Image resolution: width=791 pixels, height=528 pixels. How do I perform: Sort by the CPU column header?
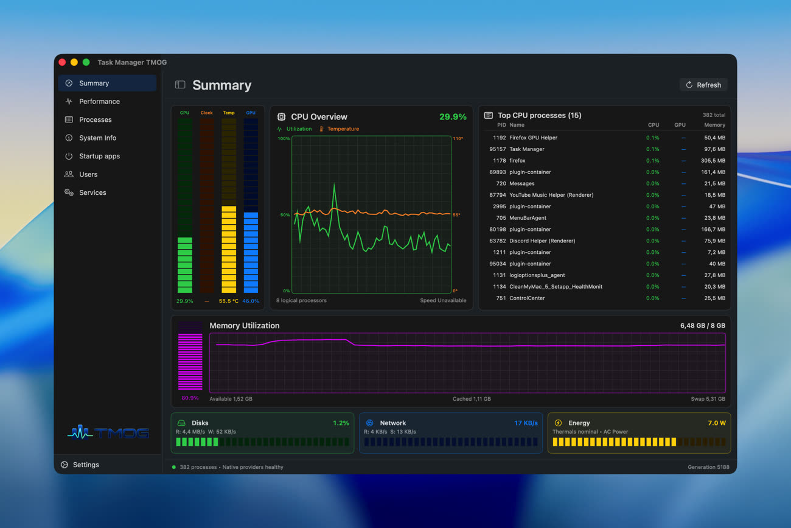coord(653,125)
